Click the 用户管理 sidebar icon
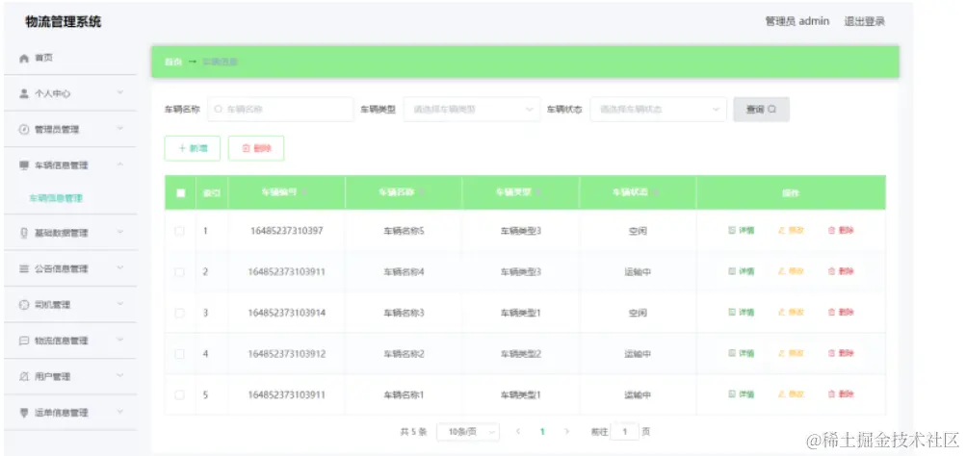Viewport: 966px width, 456px height. (x=24, y=376)
